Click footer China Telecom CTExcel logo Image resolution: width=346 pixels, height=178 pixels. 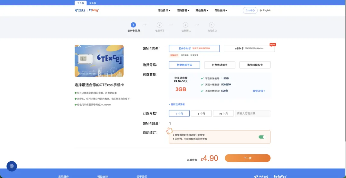[x=270, y=176]
